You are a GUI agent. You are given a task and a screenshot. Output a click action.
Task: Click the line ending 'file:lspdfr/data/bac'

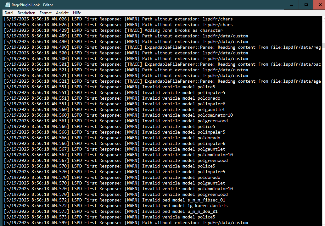click(162, 64)
